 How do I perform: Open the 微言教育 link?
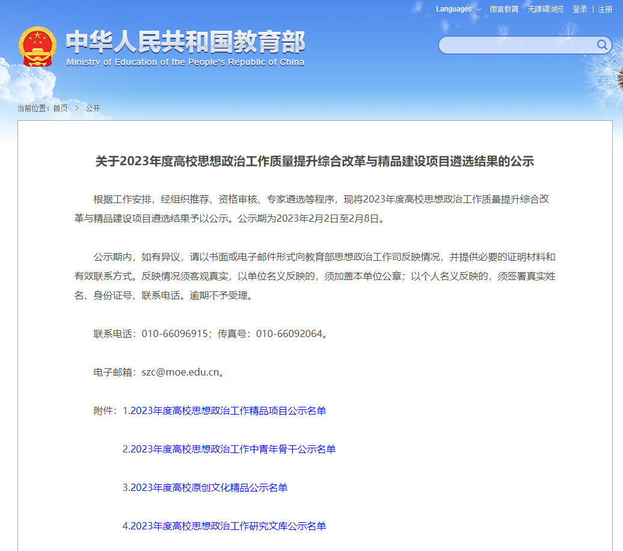coord(504,9)
